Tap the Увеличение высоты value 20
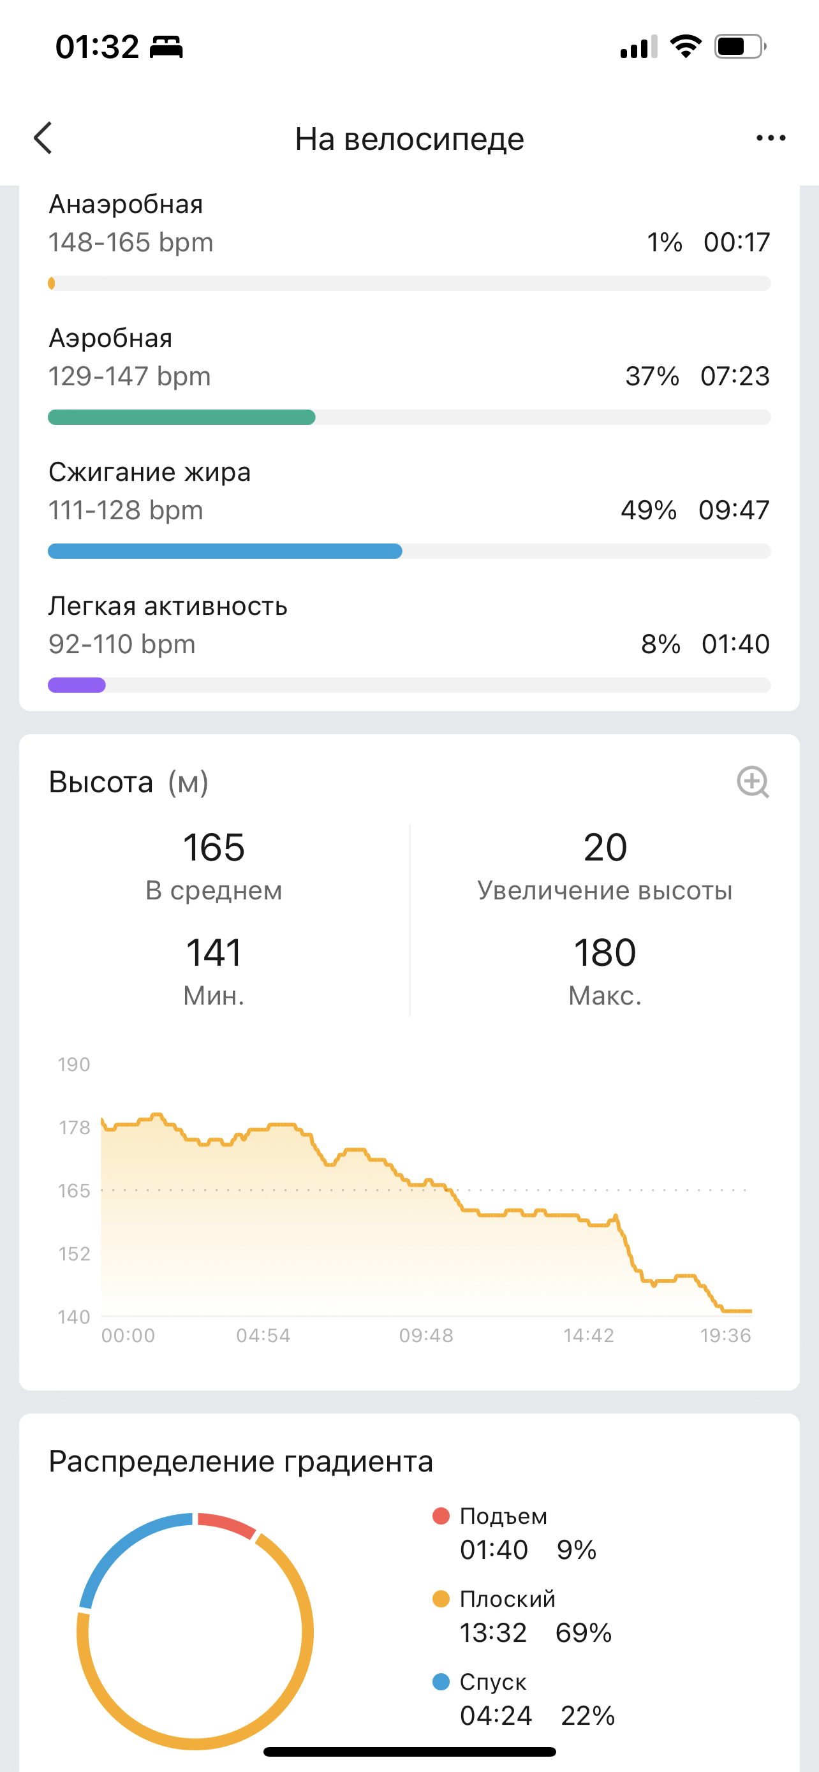Viewport: 819px width, 1772px height. pyautogui.click(x=605, y=848)
